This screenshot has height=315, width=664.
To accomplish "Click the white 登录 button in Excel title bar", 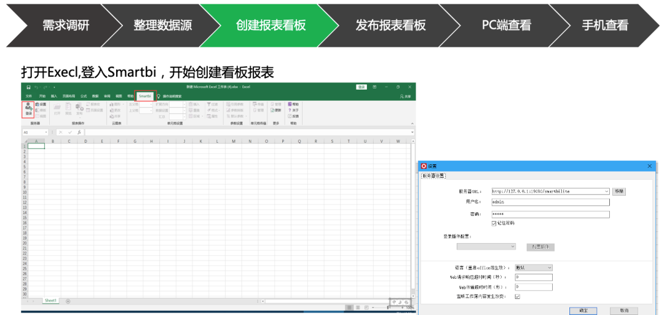I will tap(362, 87).
